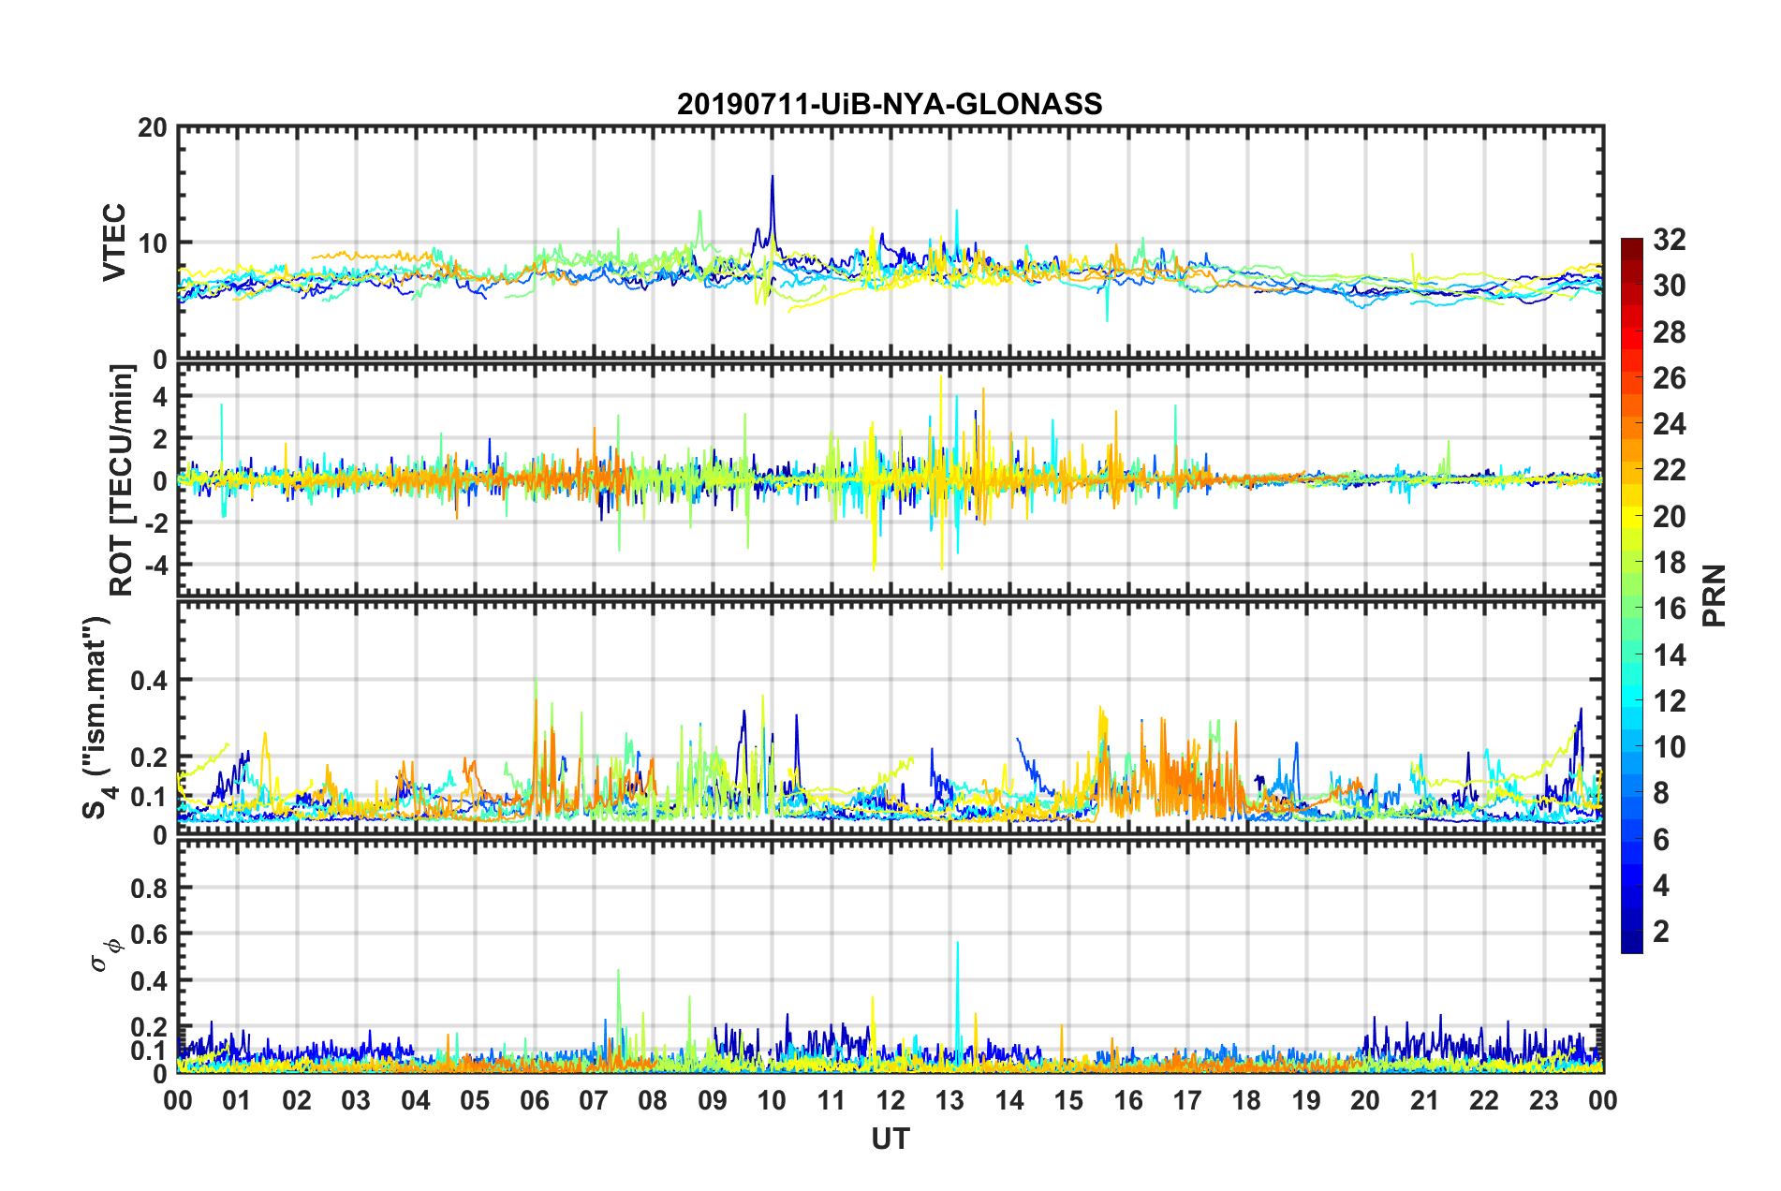Click x-axis tick label 12
Image resolution: width=1781 pixels, height=1191 pixels.
click(890, 1100)
